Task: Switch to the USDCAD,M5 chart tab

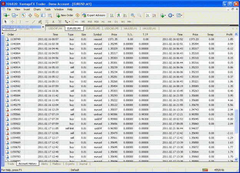Action: click(112, 28)
